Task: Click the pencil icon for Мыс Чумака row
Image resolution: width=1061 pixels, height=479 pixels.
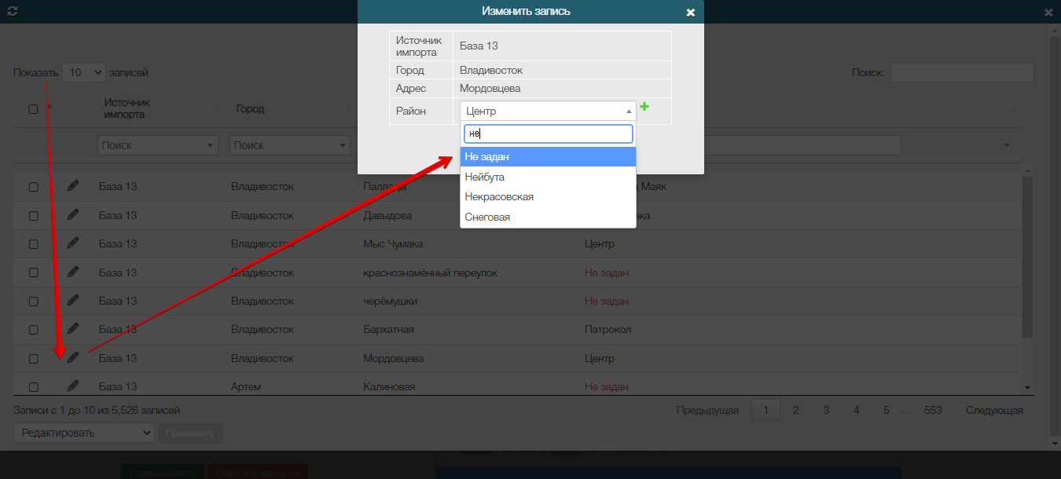Action: tap(73, 243)
